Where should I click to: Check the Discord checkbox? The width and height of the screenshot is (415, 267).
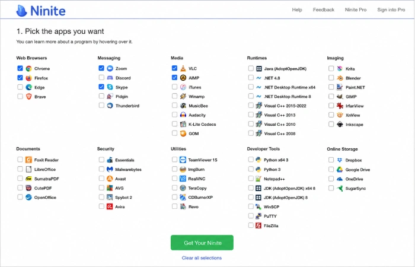point(101,77)
